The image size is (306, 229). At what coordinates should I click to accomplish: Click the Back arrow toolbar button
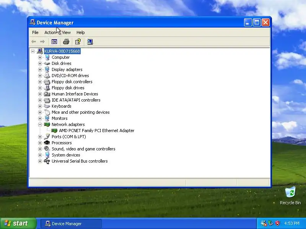(34, 42)
